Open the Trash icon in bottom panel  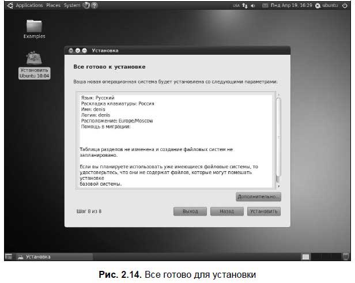pos(345,257)
